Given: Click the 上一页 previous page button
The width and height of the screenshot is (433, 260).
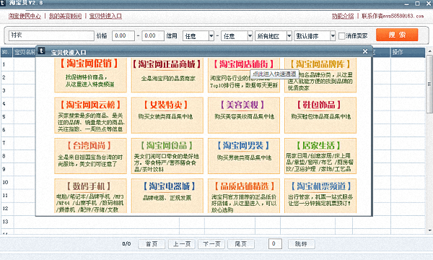Looking at the screenshot, I should (181, 244).
